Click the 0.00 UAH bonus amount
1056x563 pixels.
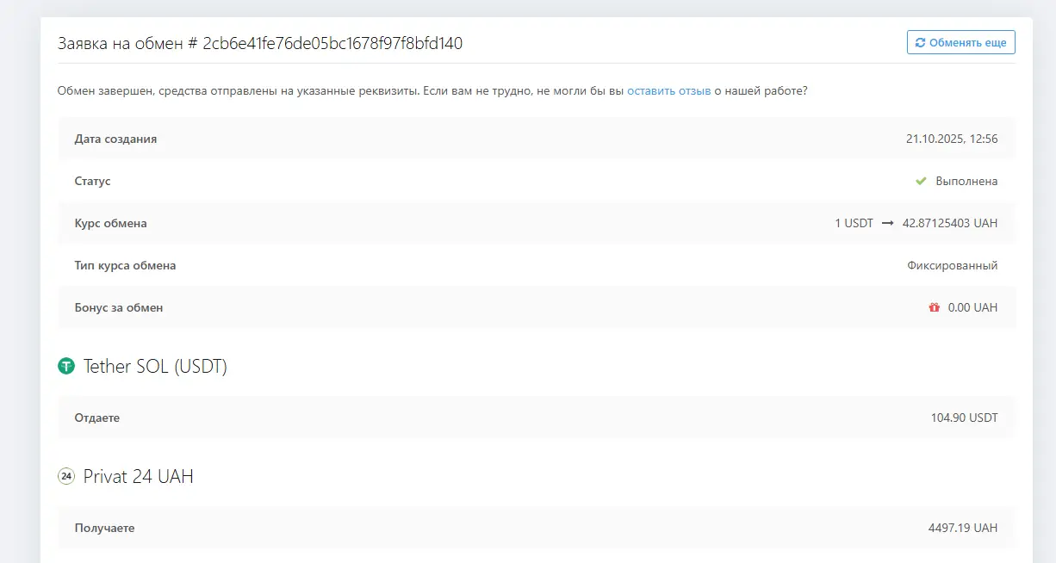972,307
